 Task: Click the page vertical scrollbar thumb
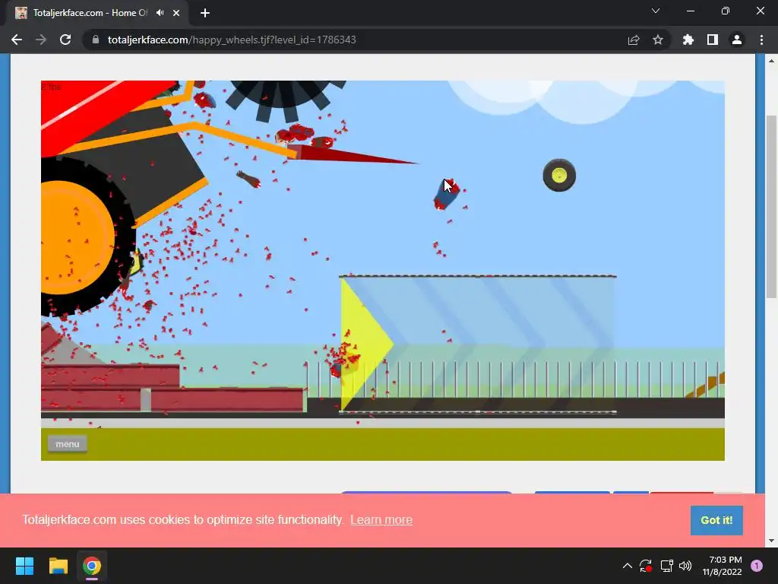click(771, 206)
